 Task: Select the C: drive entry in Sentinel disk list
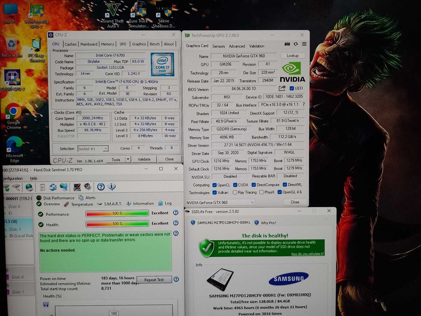click(11, 214)
